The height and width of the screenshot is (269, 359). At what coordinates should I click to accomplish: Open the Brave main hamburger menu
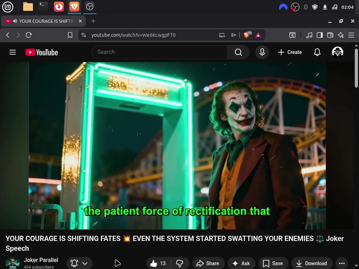[351, 35]
